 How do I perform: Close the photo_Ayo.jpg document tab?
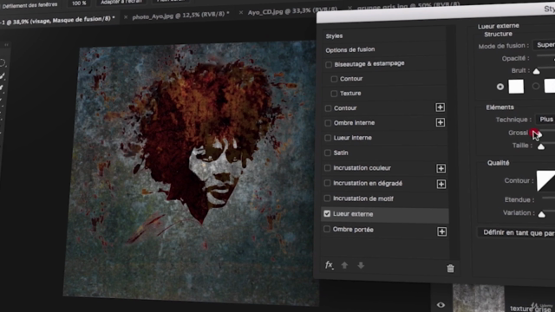click(x=125, y=17)
